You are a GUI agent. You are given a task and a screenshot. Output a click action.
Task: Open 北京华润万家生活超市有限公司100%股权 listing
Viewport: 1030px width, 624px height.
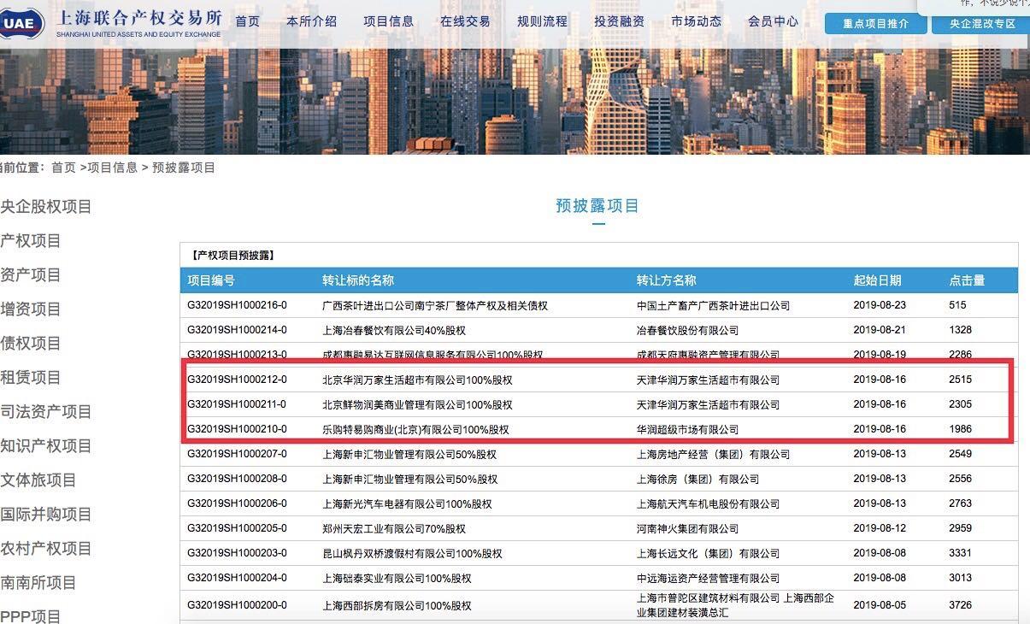[417, 380]
